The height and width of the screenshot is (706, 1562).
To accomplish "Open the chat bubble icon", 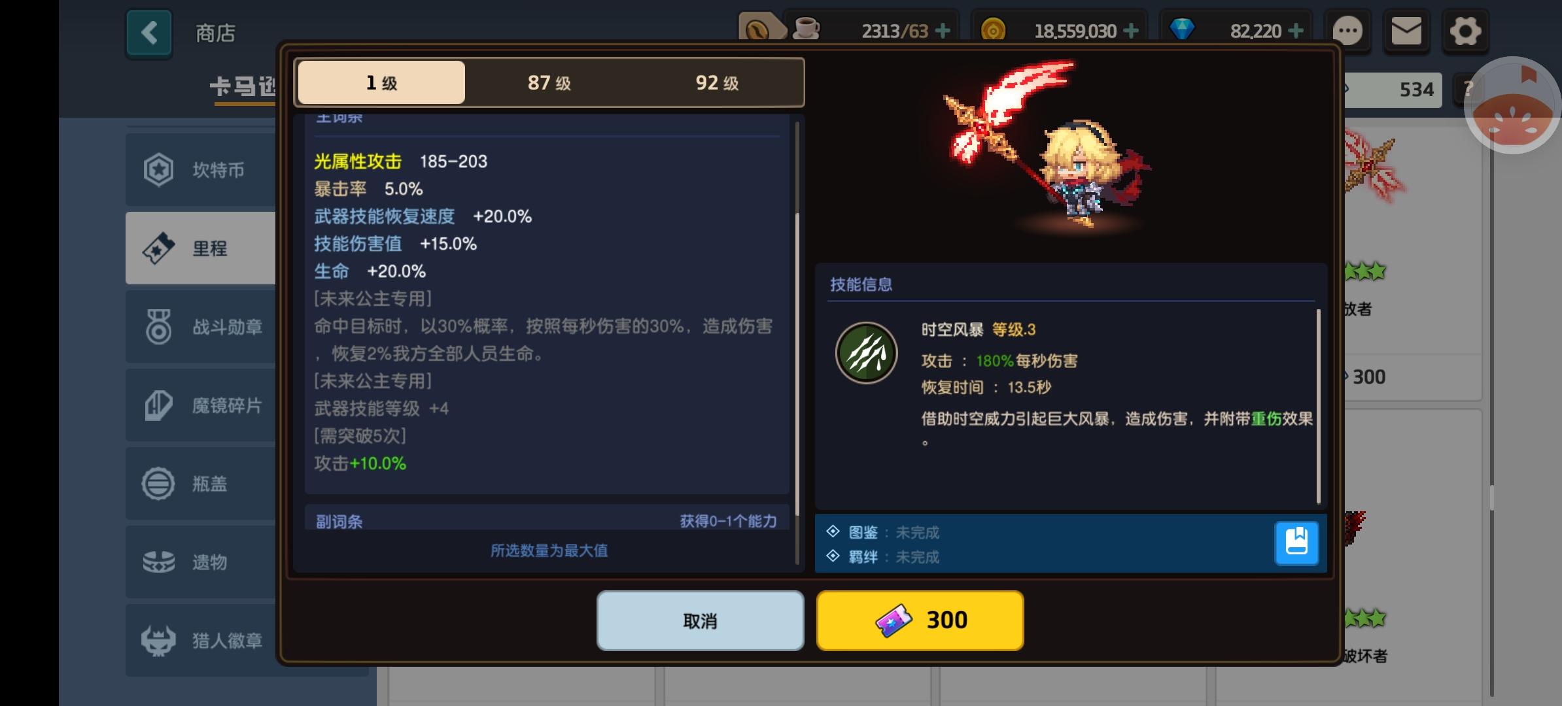I will pos(1347,31).
